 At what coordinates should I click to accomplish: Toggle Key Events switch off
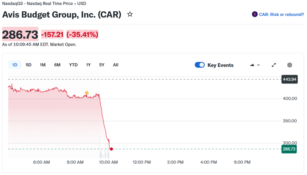coord(200,65)
